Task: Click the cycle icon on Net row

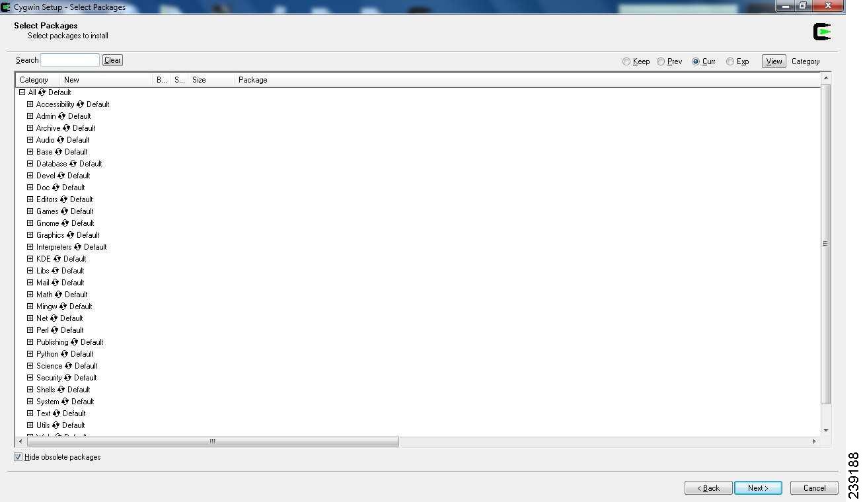Action: click(54, 318)
